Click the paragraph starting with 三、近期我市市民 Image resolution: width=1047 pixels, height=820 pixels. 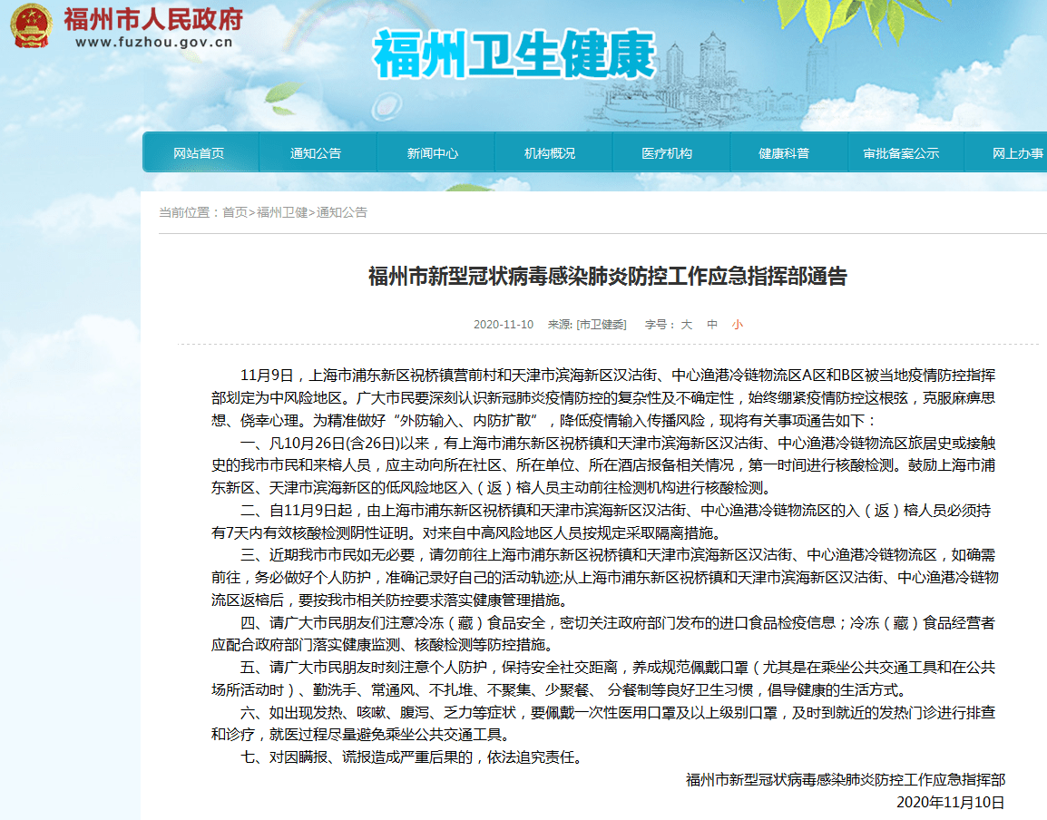[605, 578]
